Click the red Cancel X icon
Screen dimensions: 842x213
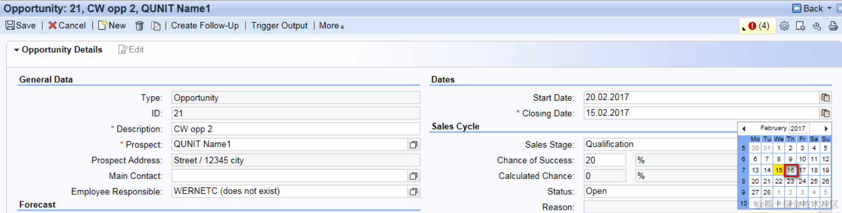click(52, 26)
